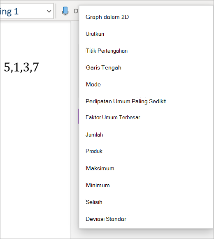Select Perlipatan Umum Paling Sedikit
The image size is (214, 239).
click(126, 101)
